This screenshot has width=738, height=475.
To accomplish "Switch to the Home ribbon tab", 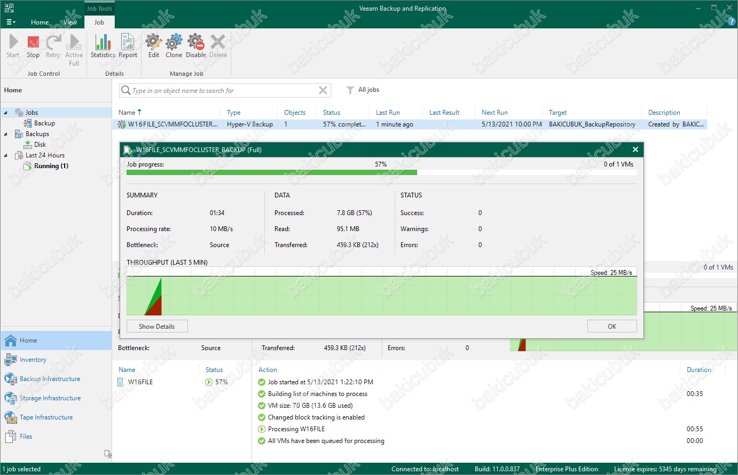I will point(40,22).
